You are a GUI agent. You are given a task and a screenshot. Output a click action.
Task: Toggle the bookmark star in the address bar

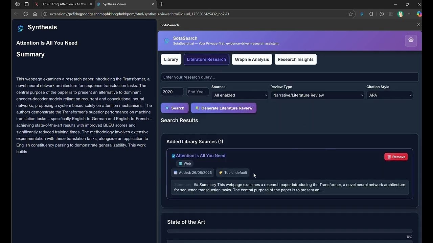[351, 14]
